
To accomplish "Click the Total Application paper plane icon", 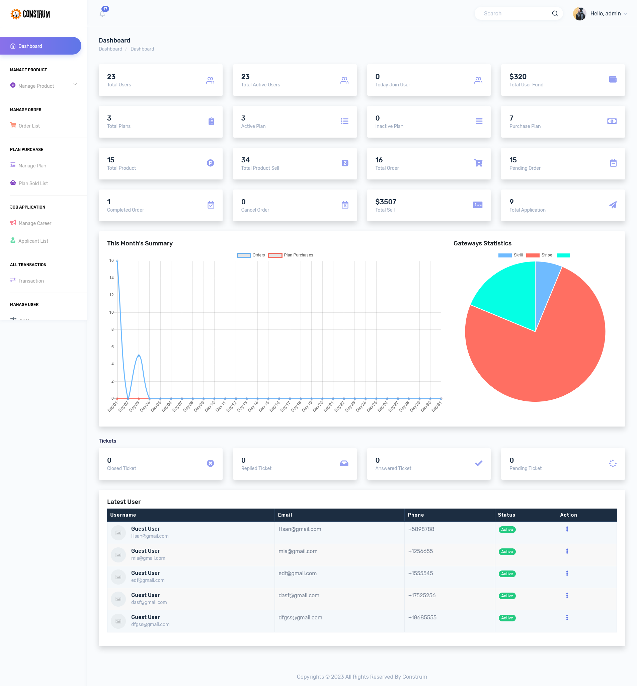I will tap(613, 205).
